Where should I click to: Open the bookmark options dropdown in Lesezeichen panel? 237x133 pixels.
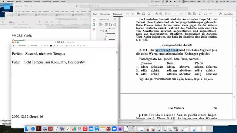click(101, 24)
